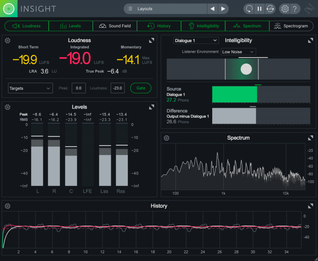Open Loudness module settings gear
Viewport: 318px width, 261px height.
coord(7,40)
